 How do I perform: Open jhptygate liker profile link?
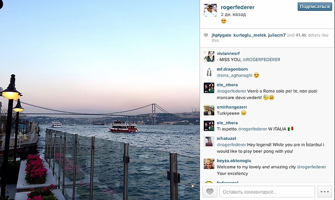(x=221, y=35)
